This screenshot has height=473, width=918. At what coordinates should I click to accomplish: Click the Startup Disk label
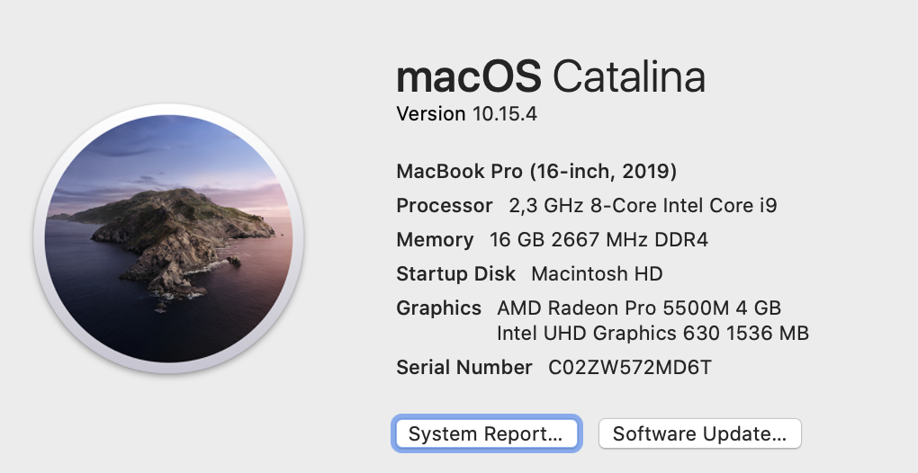(456, 273)
